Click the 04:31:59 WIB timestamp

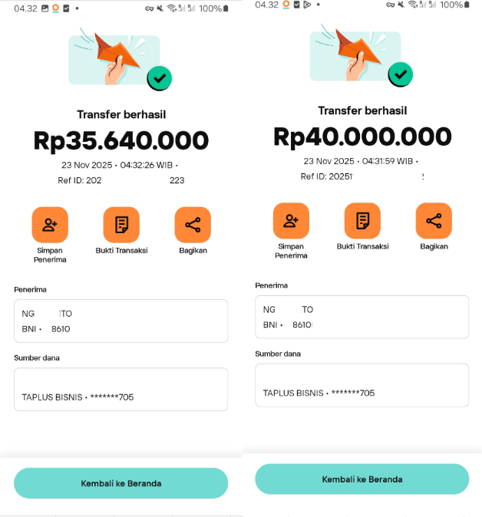tap(388, 161)
